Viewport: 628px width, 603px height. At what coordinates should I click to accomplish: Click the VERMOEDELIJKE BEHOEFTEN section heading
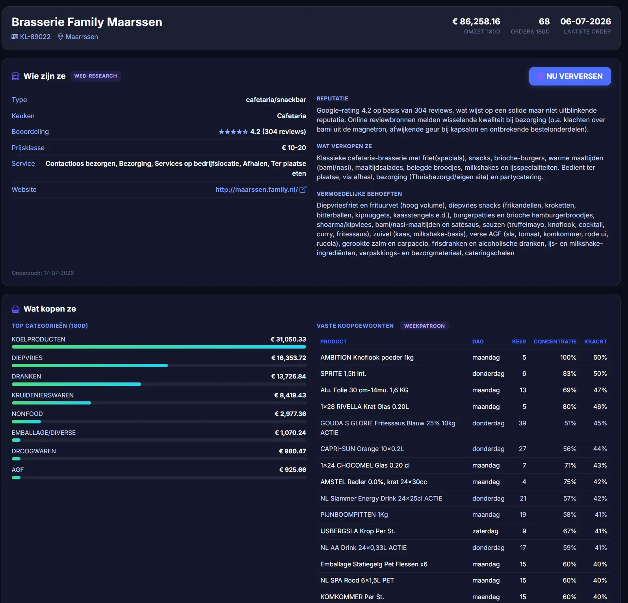(359, 194)
